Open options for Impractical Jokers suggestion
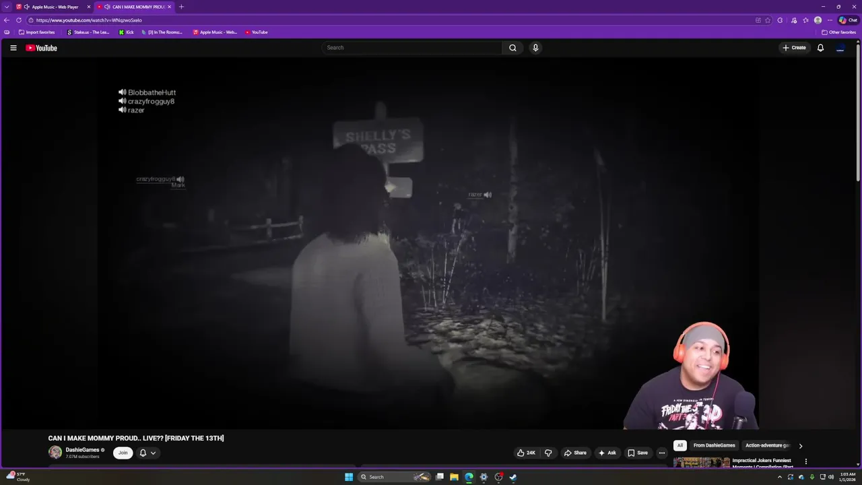This screenshot has height=485, width=862. [806, 462]
